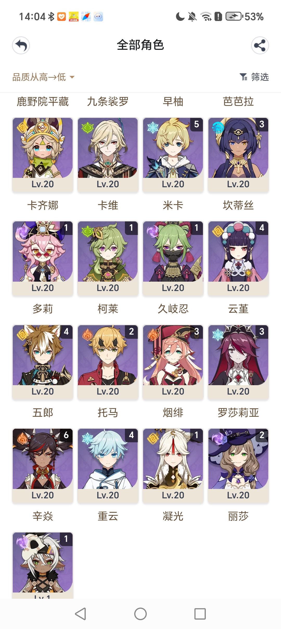Open the 筛选 filter icon
Image resolution: width=281 pixels, height=629 pixels.
click(244, 77)
